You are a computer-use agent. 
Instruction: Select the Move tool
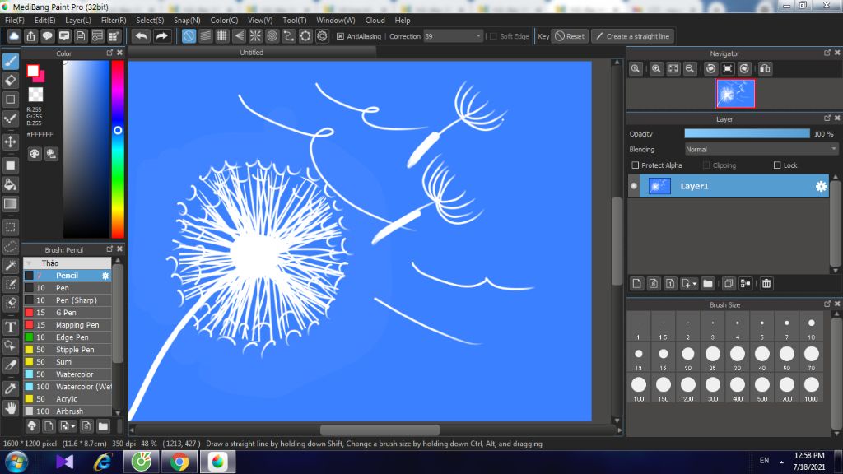tap(10, 142)
